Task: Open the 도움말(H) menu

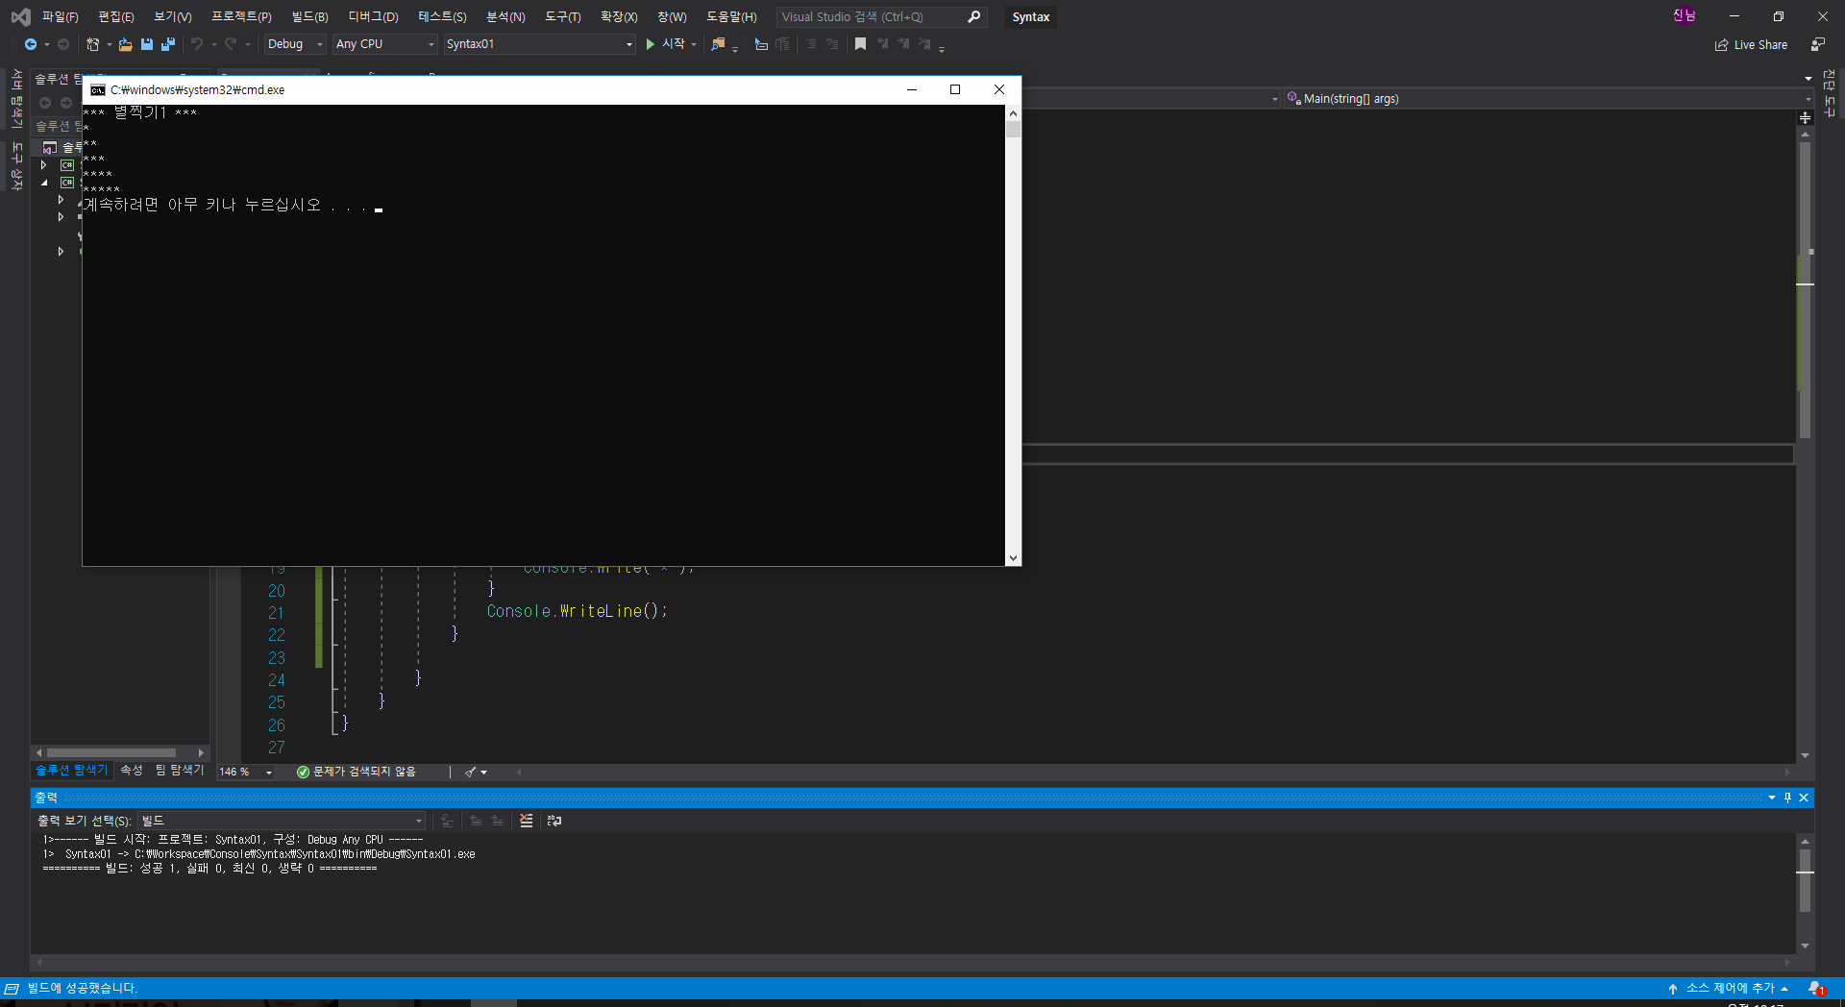Action: click(x=731, y=16)
